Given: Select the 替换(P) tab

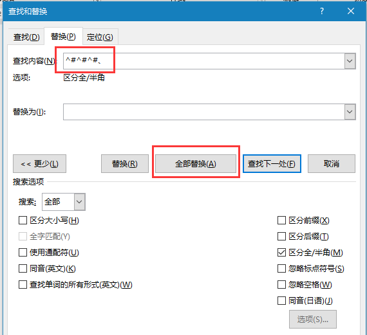Looking at the screenshot, I should (63, 37).
